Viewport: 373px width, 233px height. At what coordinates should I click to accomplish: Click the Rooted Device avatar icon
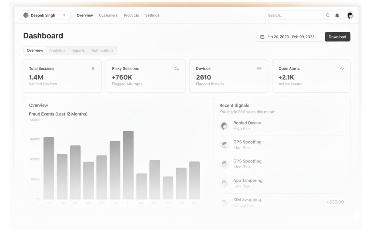coord(224,126)
